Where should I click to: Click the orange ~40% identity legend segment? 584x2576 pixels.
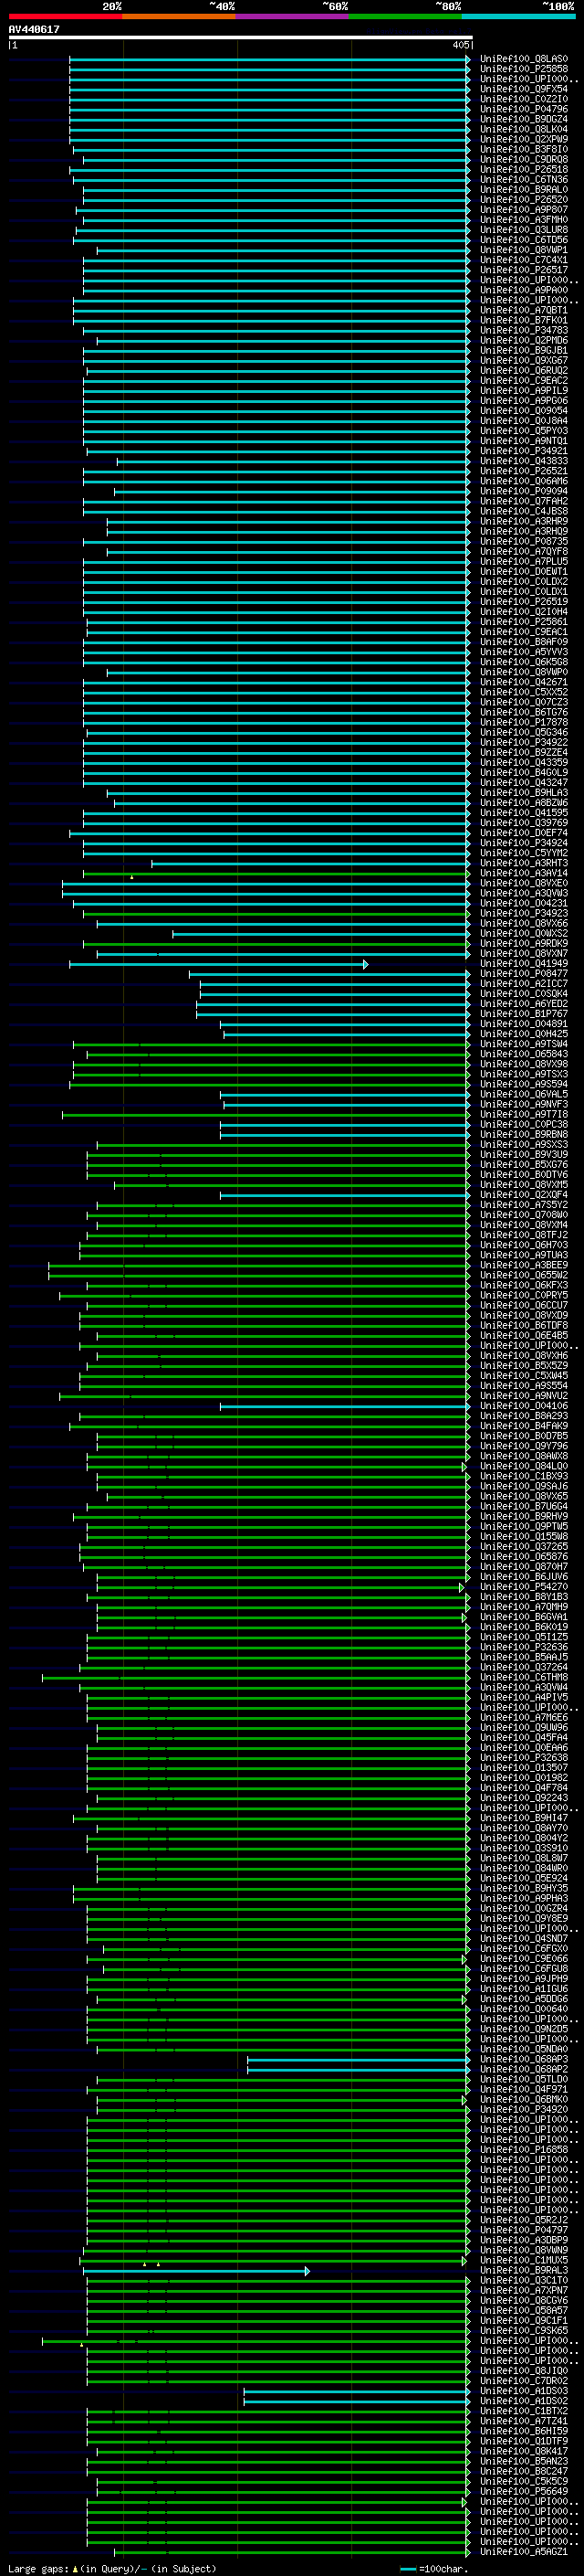[179, 16]
